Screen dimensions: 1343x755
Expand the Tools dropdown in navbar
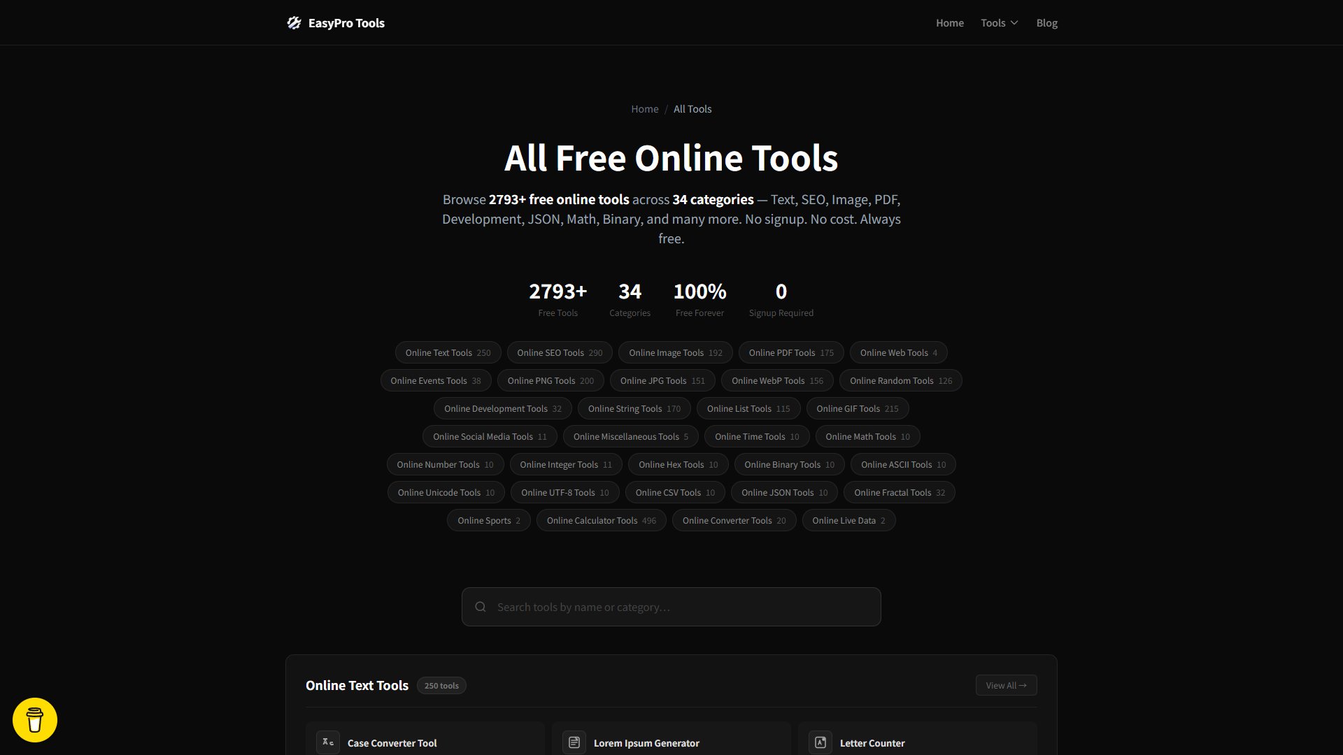(x=1000, y=23)
